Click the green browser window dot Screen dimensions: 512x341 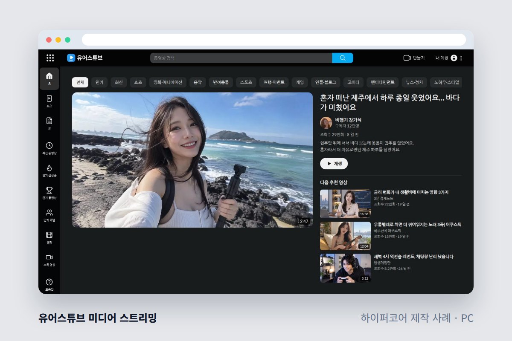point(67,40)
